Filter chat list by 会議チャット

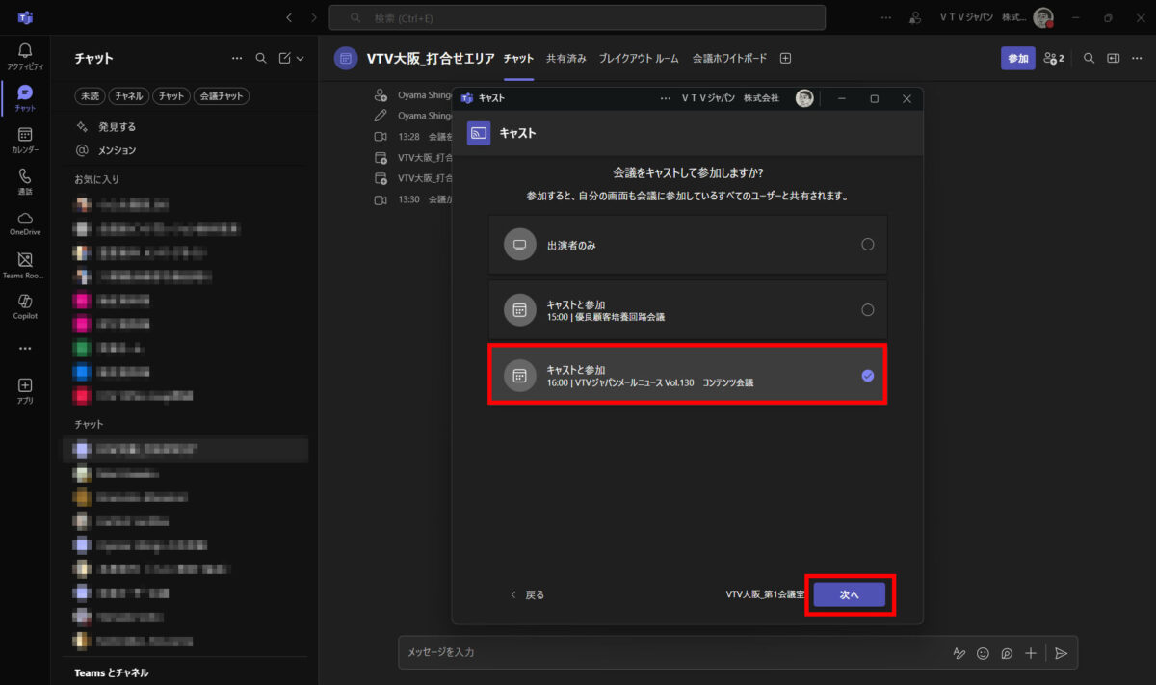click(x=222, y=96)
